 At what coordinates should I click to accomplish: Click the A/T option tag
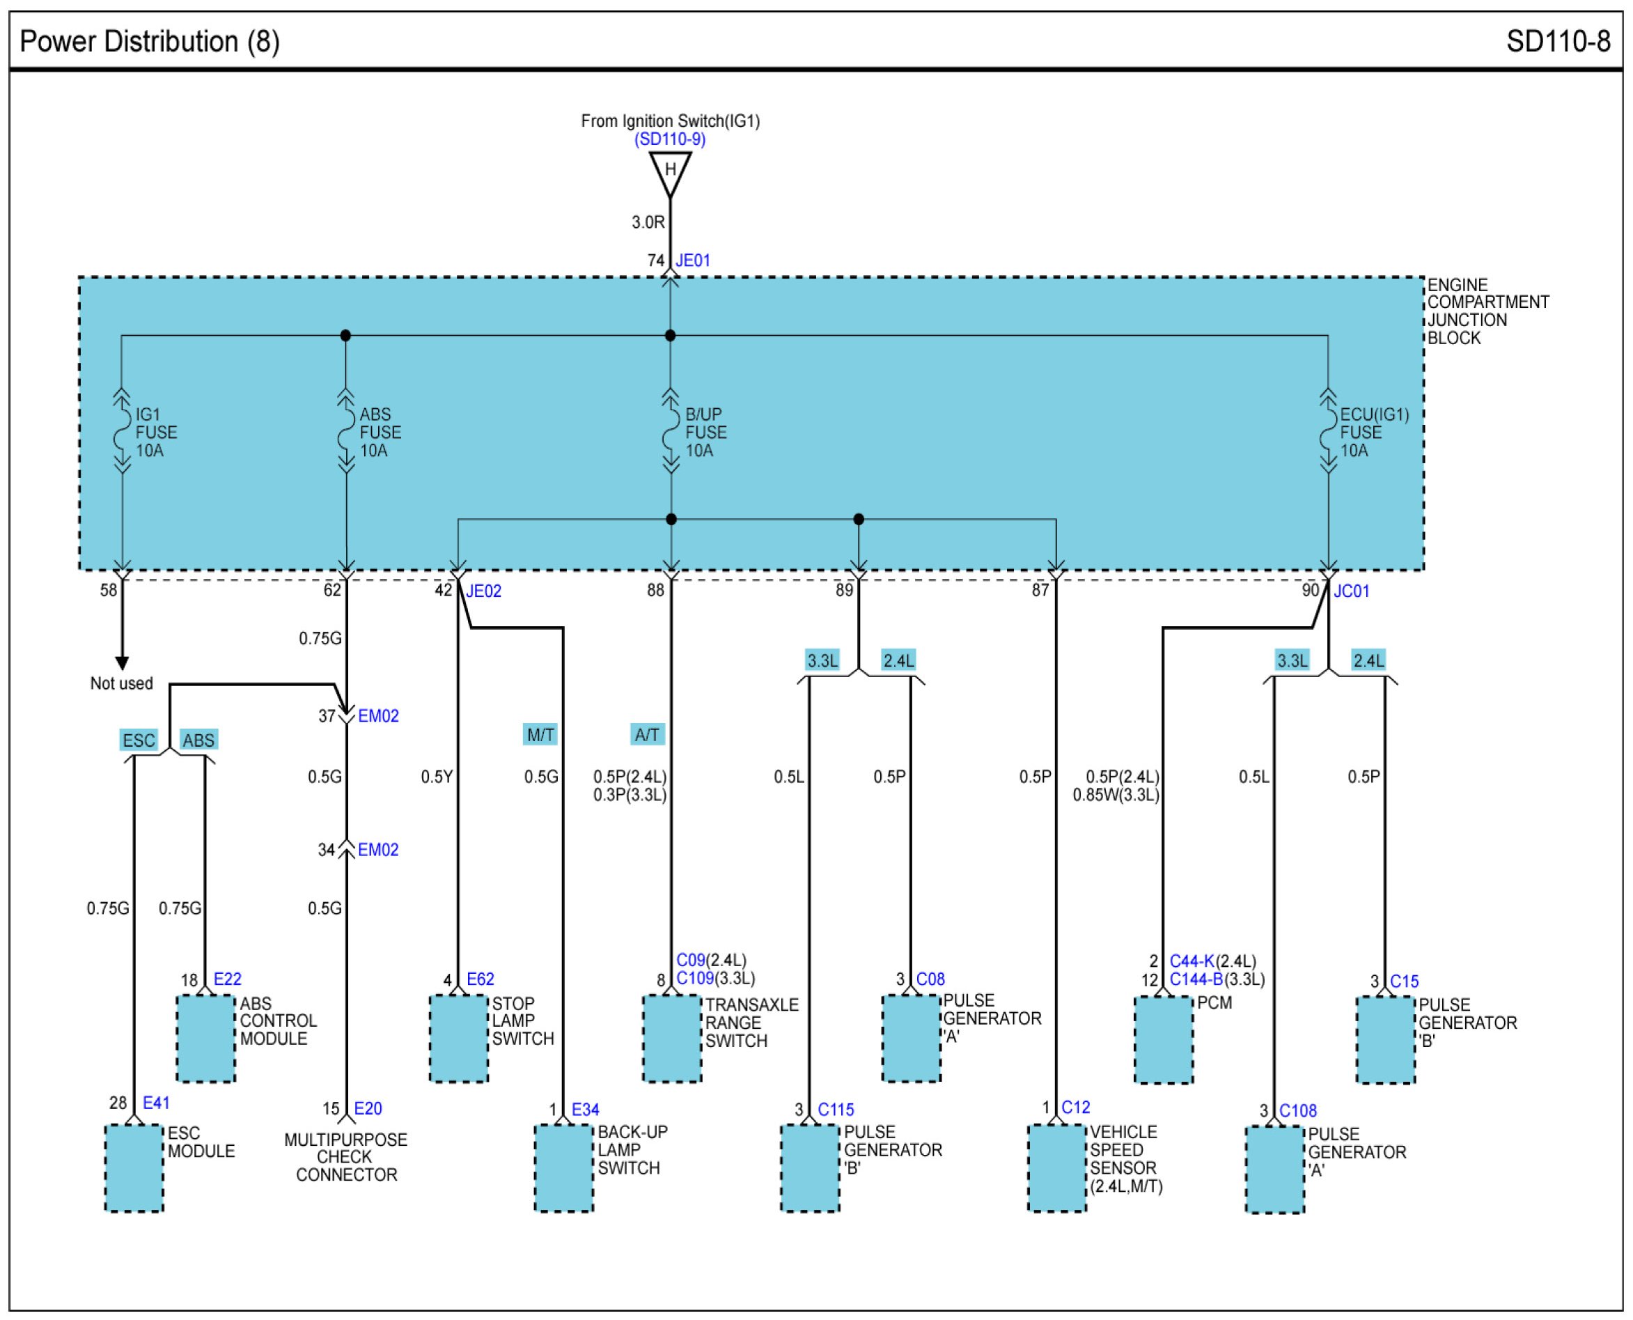(x=647, y=734)
